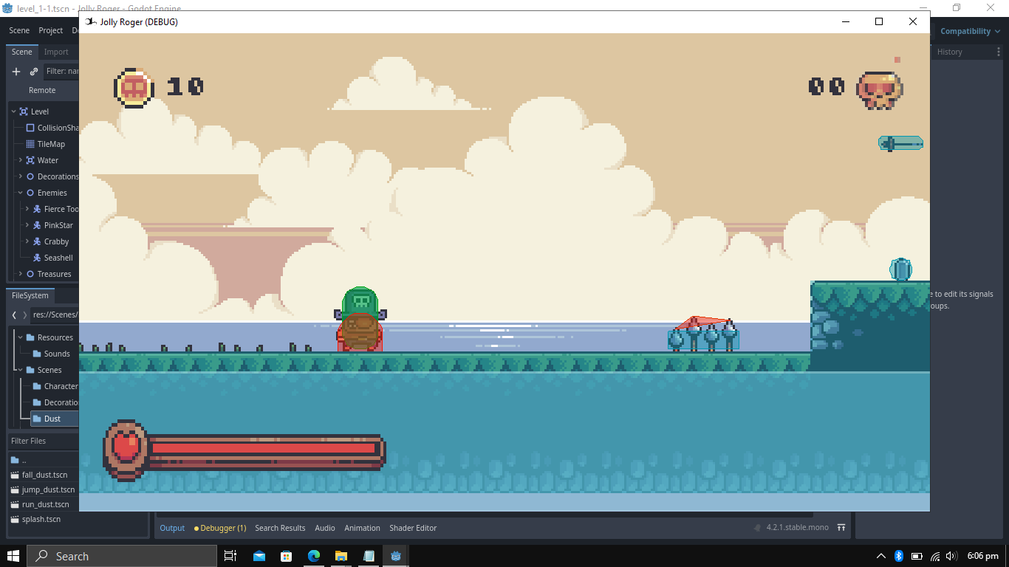Open the Debugger bottom panel
The height and width of the screenshot is (567, 1009).
[x=220, y=528]
